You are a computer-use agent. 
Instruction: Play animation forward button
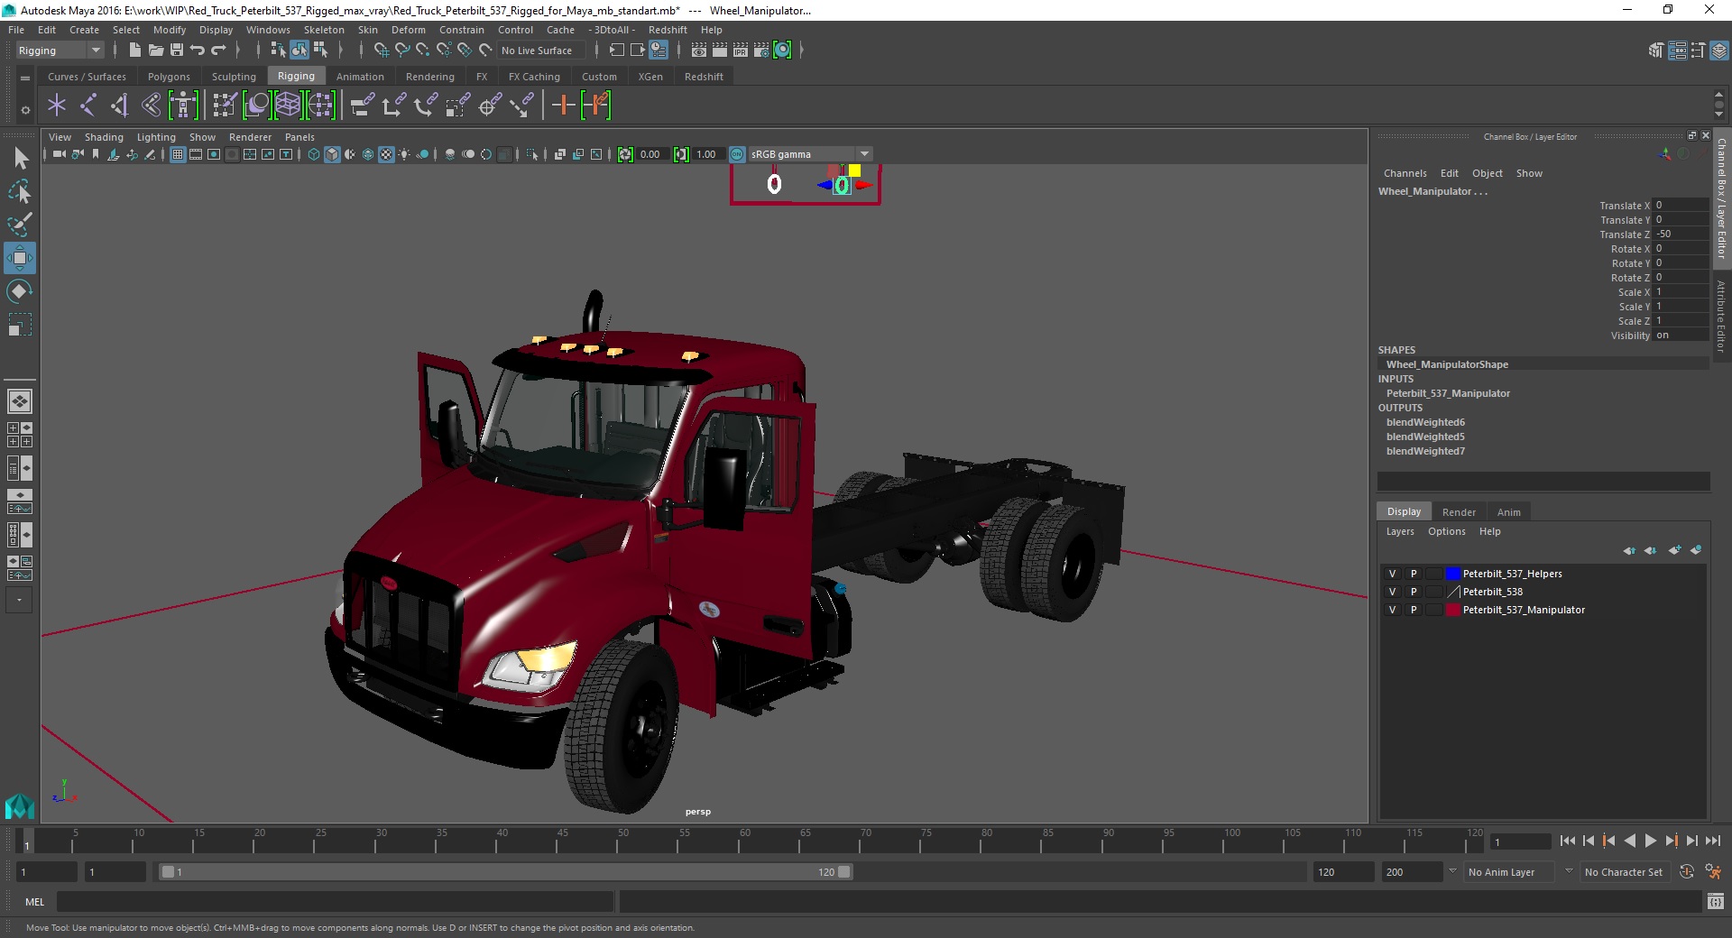pos(1651,841)
